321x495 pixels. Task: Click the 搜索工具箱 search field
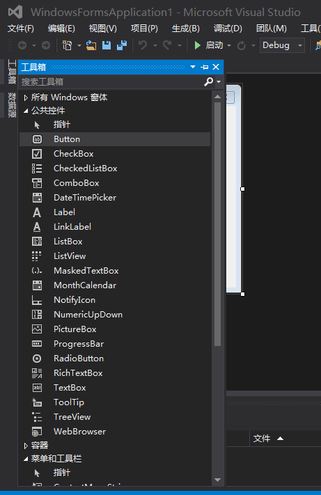point(111,82)
